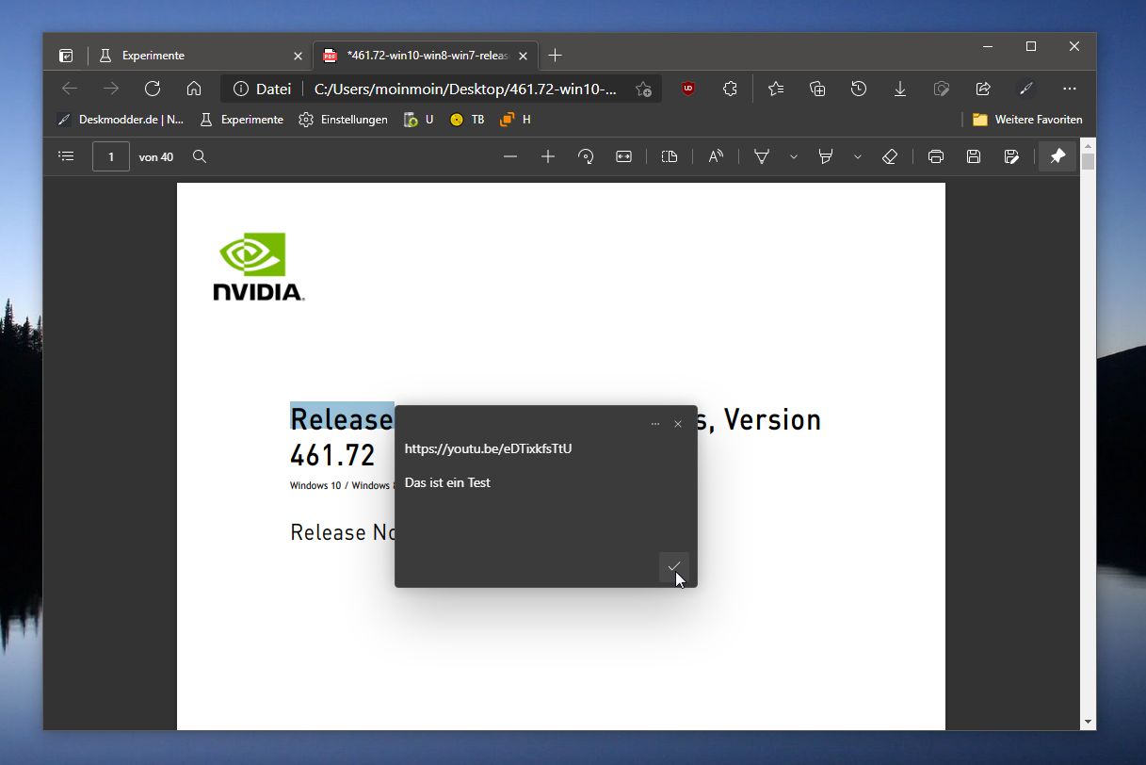Screen dimensions: 1146x765
Task: Rotate the PDF page
Action: pyautogui.click(x=586, y=156)
